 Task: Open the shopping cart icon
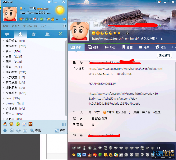click(48, 19)
